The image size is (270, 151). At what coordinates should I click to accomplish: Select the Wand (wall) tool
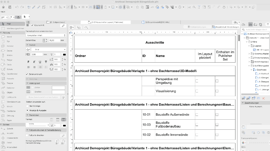9,37
